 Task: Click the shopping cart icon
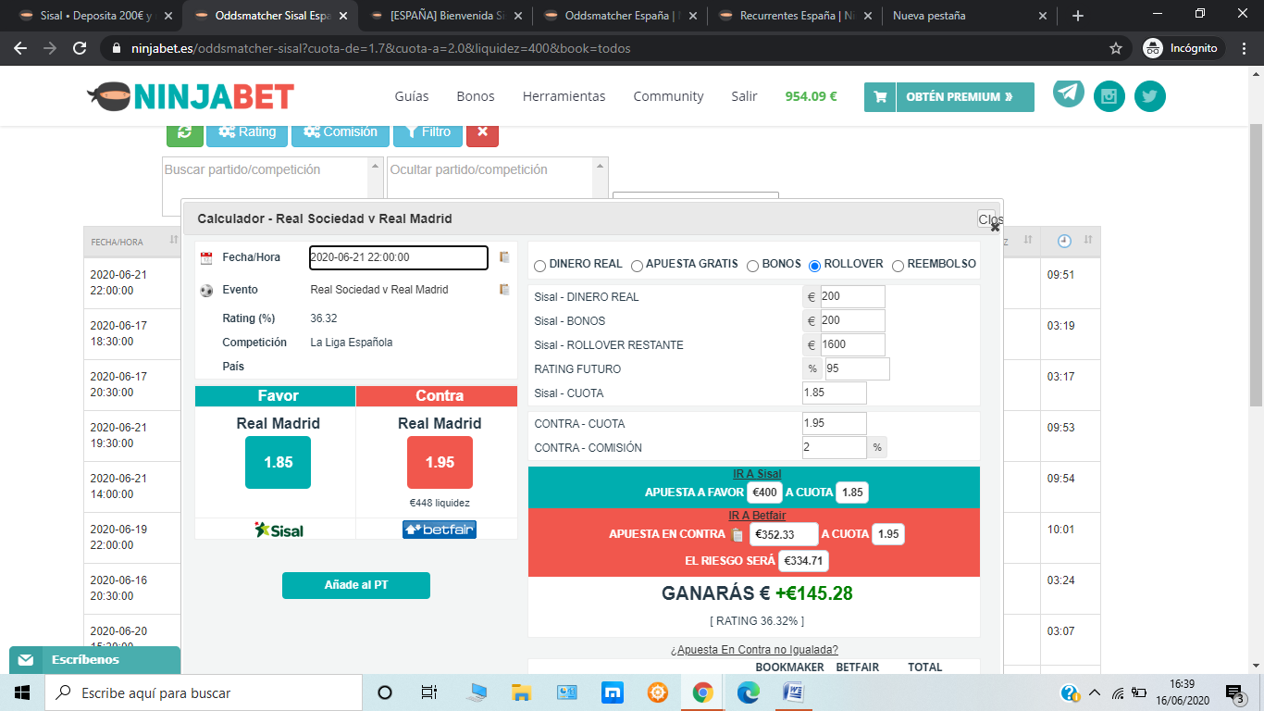point(880,97)
